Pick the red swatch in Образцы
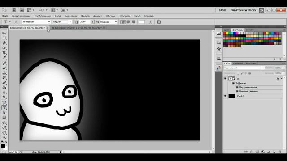287x161 pixels. (x=224, y=34)
